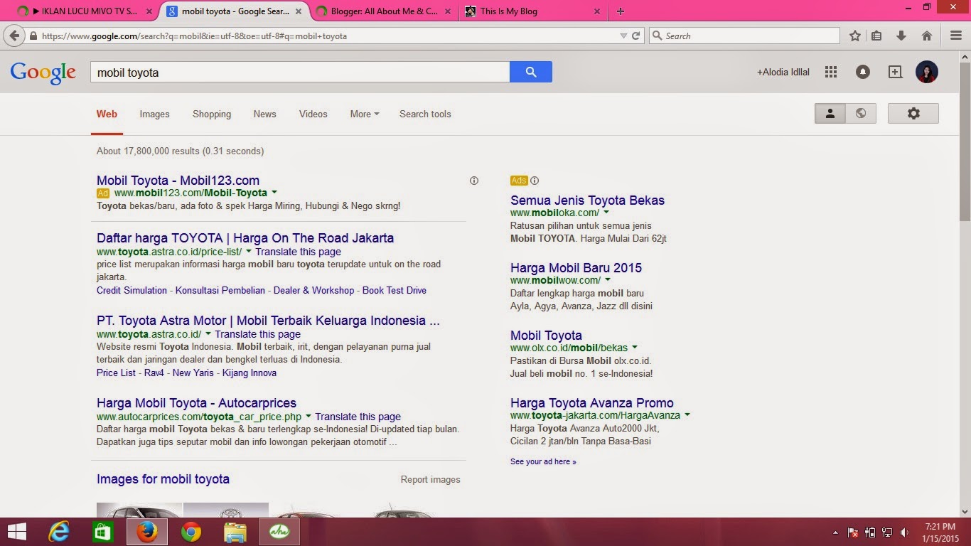The width and height of the screenshot is (971, 546).
Task: Open Harga Toyota Avanza Promo ad
Action: [x=592, y=403]
